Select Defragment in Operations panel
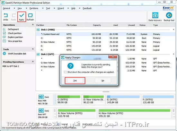This screenshot has width=177, height=131. (13, 29)
